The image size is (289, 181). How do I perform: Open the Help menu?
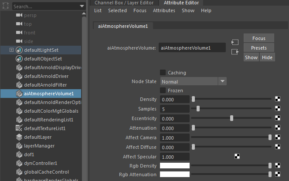click(206, 11)
